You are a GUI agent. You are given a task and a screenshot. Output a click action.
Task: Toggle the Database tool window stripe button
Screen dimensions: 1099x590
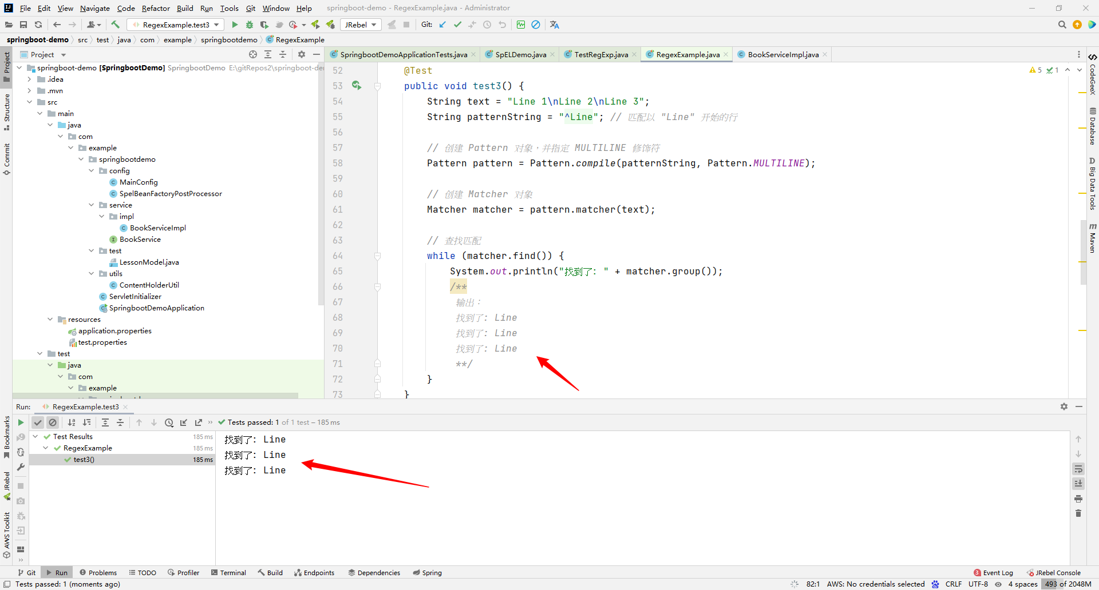pyautogui.click(x=1093, y=126)
